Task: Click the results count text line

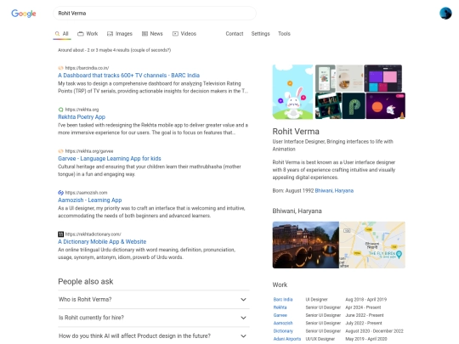Action: tap(114, 50)
